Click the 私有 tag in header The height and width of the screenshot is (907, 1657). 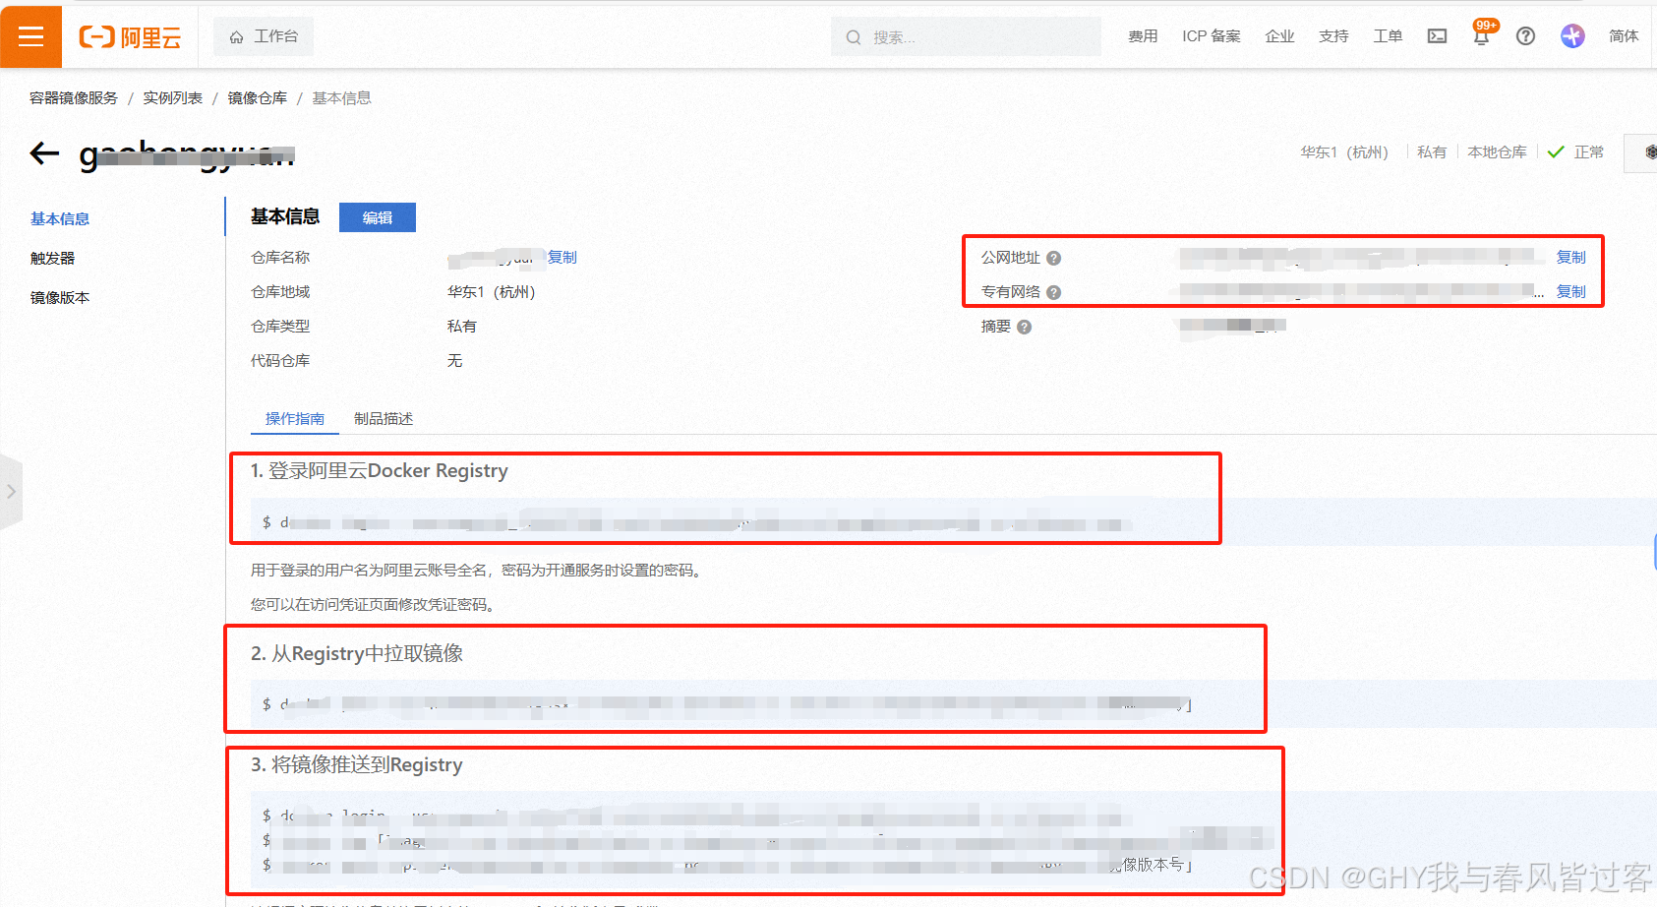1432,152
